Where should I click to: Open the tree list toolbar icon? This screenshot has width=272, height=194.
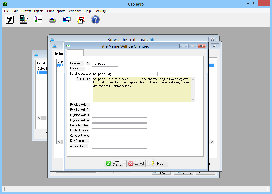pos(38,20)
